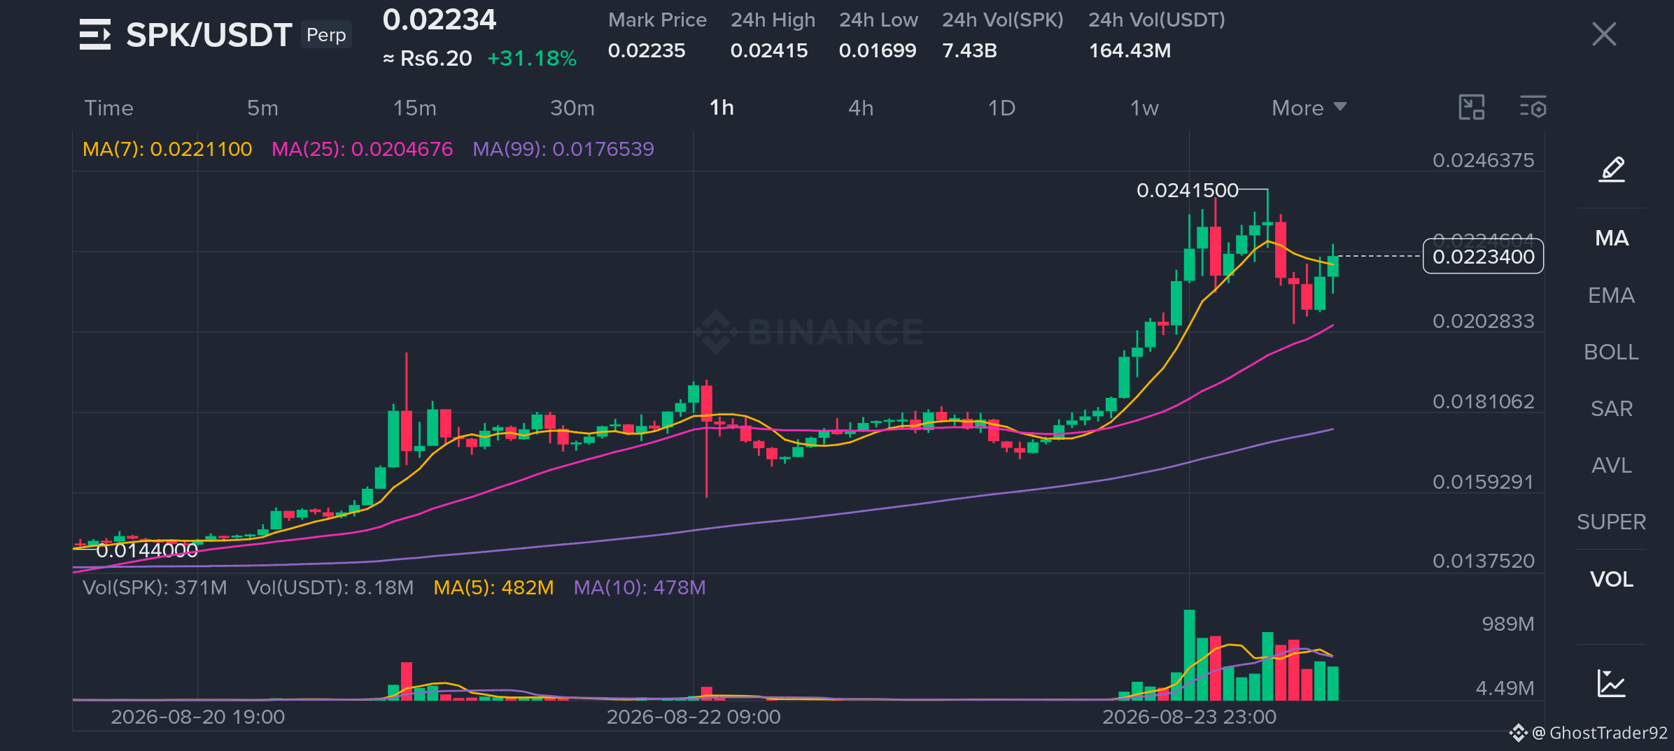Click the 24h High value 0.02415
The image size is (1674, 751).
[x=769, y=50]
